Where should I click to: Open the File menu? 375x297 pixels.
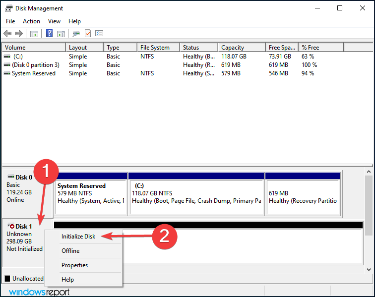coord(10,21)
